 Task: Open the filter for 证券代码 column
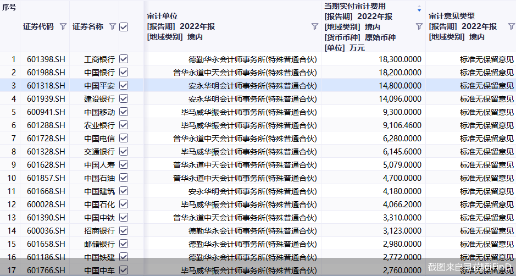click(x=63, y=26)
